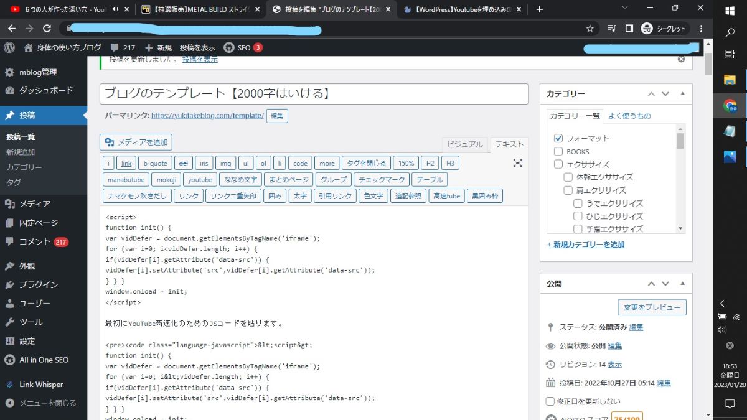Image resolution: width=747 pixels, height=420 pixels.
Task: Check the エクササイズ category
Action: pyautogui.click(x=558, y=164)
